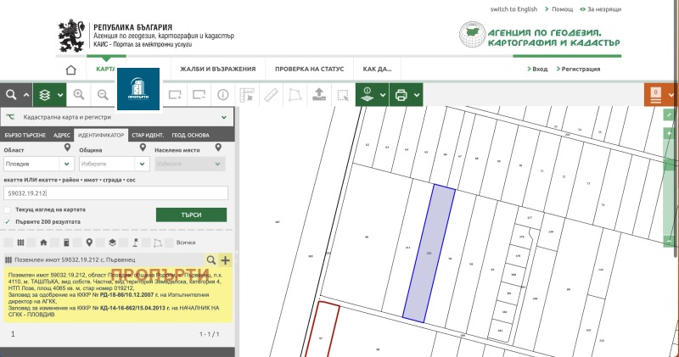
Task: Select the ruler distance measurement tool
Action: point(272,95)
